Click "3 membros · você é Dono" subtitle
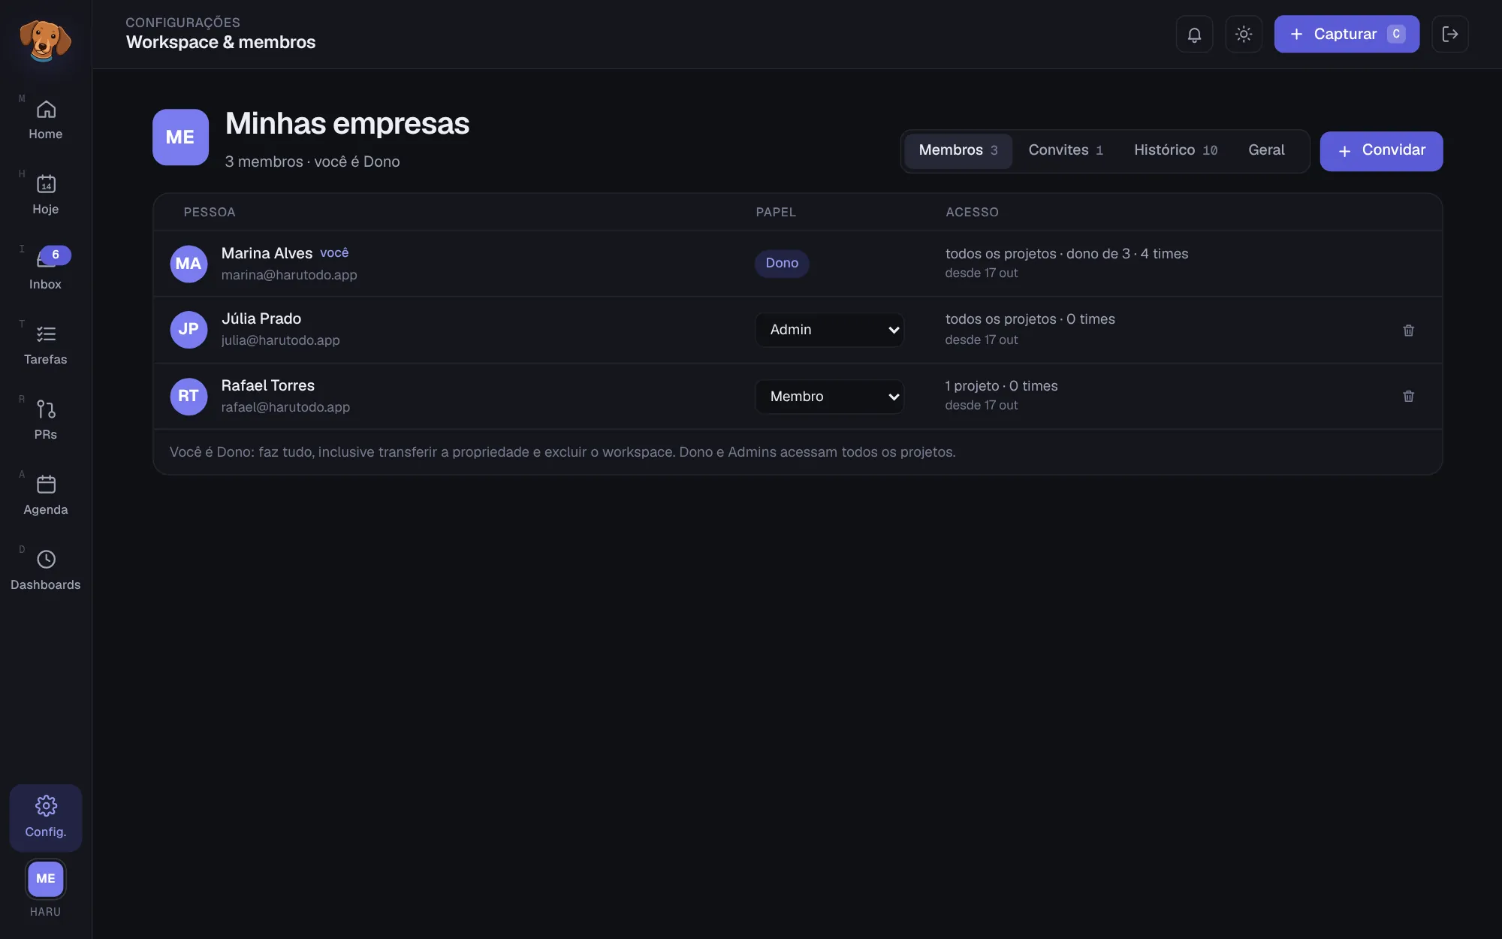1502x939 pixels. pyautogui.click(x=312, y=162)
